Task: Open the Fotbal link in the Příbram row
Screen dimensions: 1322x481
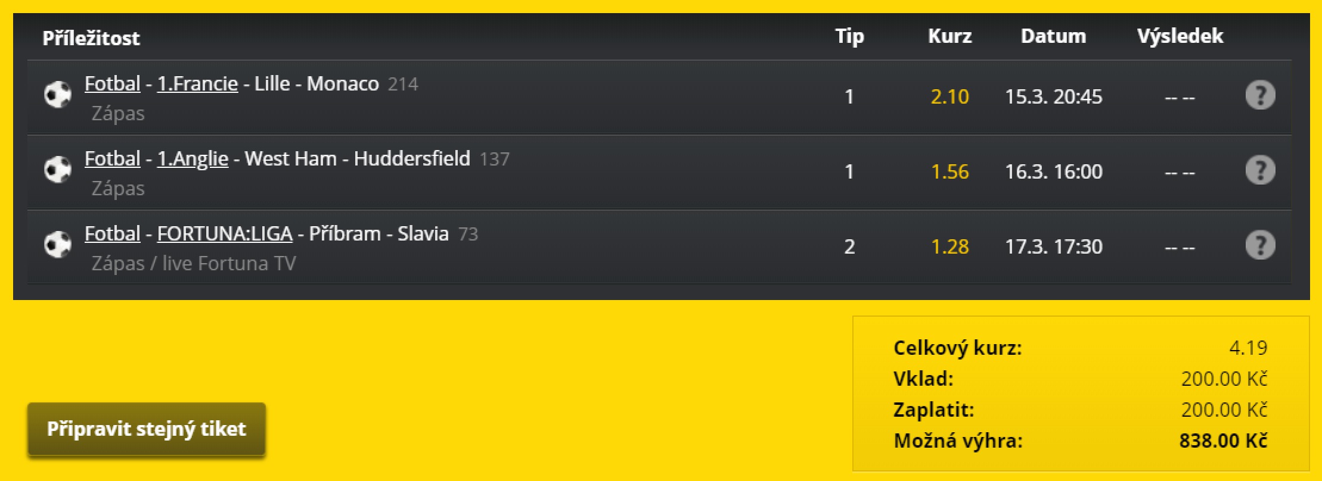Action: tap(112, 234)
